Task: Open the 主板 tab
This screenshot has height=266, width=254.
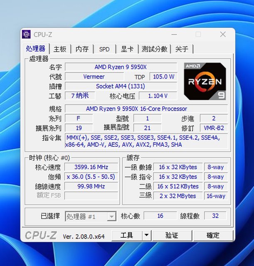Action: [60, 49]
